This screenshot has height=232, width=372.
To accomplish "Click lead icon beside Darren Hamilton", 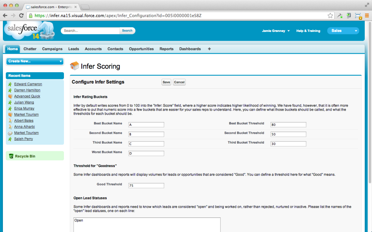I will [x=10, y=90].
